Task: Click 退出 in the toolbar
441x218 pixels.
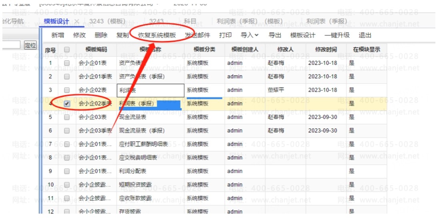Action: coord(365,35)
